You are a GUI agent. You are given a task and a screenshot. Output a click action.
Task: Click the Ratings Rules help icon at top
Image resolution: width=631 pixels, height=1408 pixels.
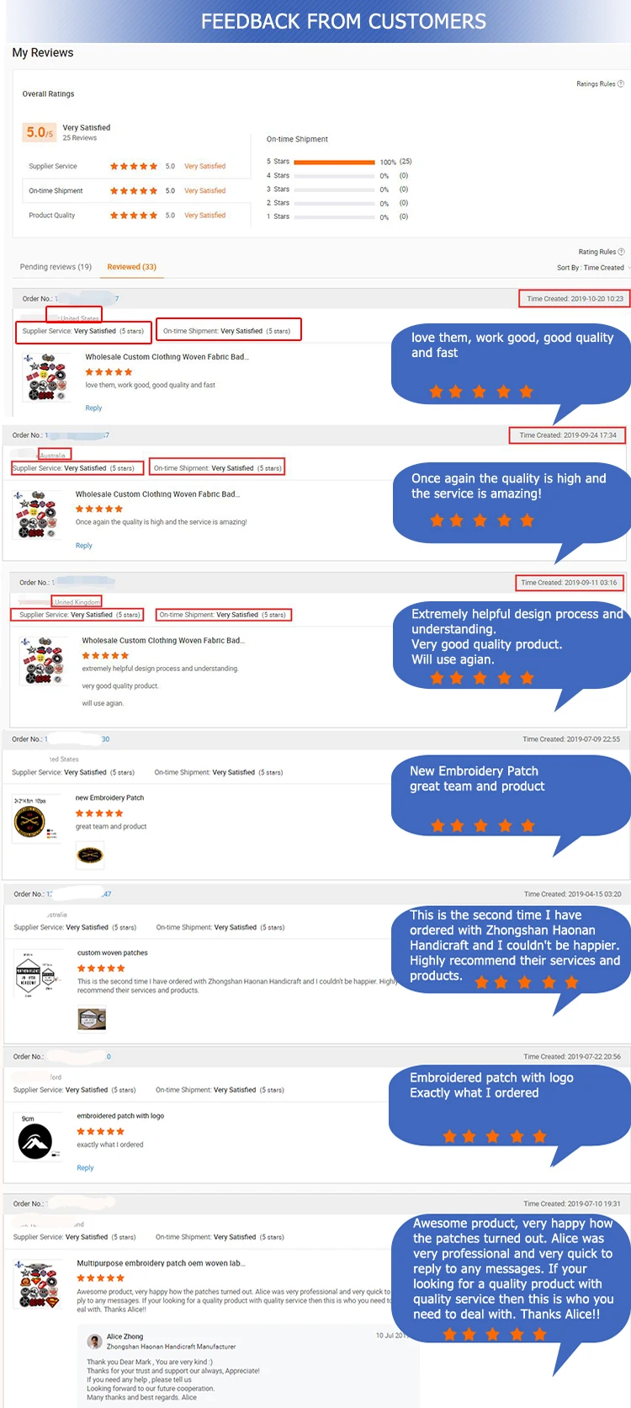621,83
